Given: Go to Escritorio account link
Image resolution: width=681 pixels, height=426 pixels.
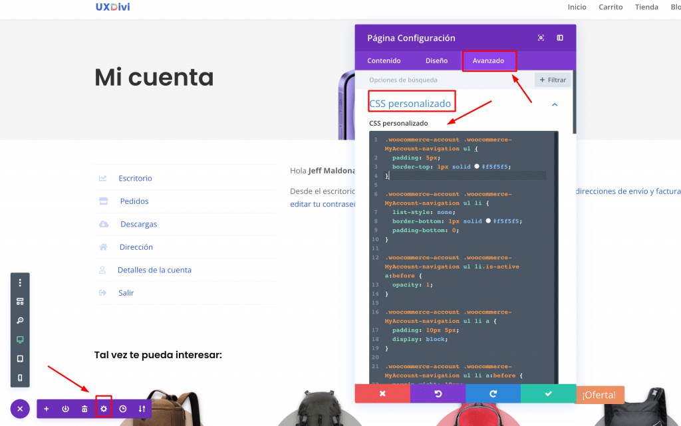Looking at the screenshot, I should point(135,178).
